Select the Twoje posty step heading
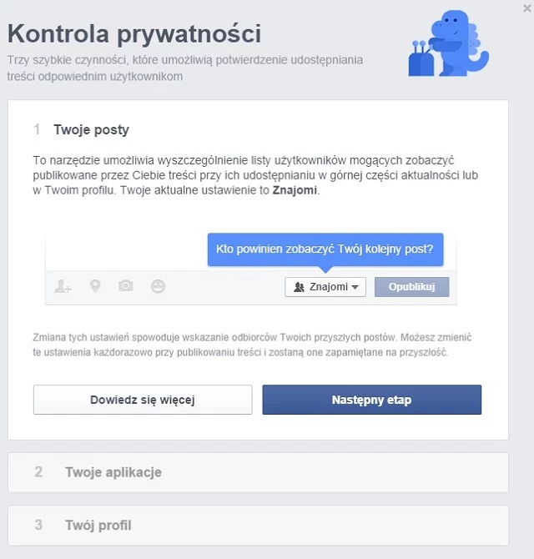The height and width of the screenshot is (559, 534). coord(91,130)
